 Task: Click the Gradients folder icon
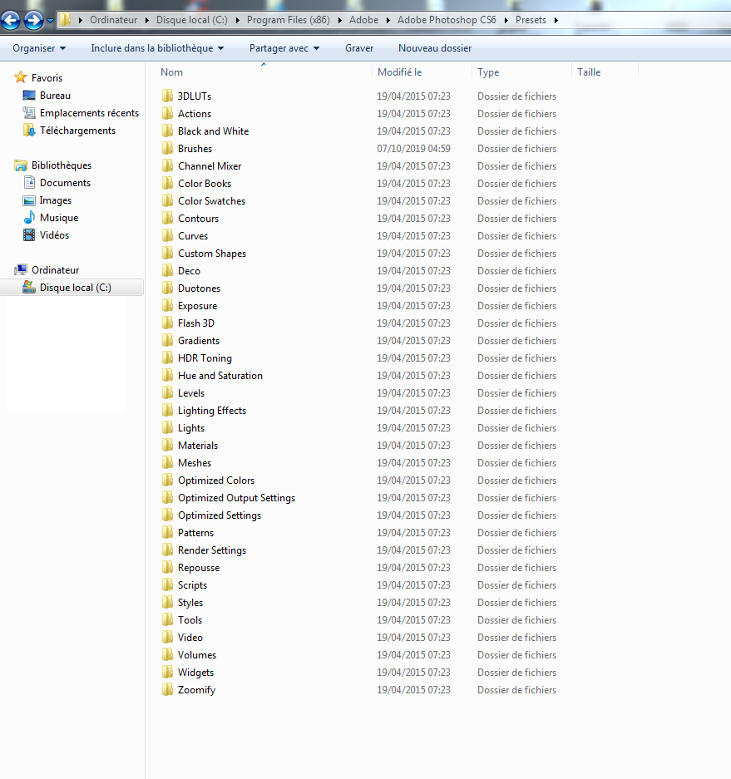coord(167,340)
